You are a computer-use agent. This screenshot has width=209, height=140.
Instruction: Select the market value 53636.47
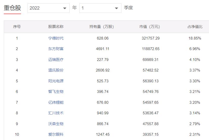point(151,113)
